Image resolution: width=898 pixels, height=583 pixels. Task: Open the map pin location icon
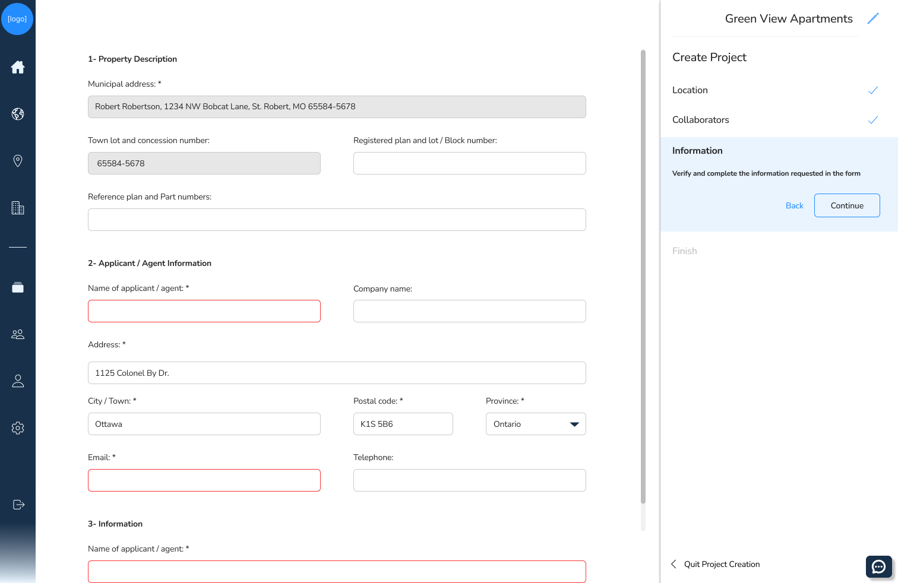coord(18,161)
